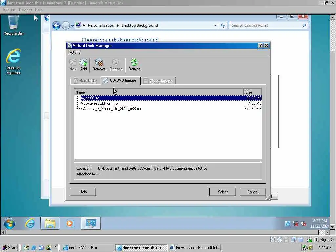Screen dimensions: 336x252
Task: Click the Control Panel taskbar icon in guest
Action: (91, 223)
